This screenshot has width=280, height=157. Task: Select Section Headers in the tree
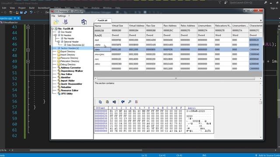click(70, 48)
